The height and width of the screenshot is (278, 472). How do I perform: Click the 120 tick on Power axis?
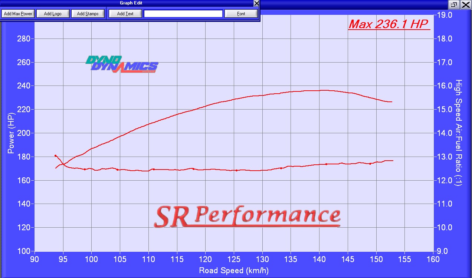tap(24, 227)
